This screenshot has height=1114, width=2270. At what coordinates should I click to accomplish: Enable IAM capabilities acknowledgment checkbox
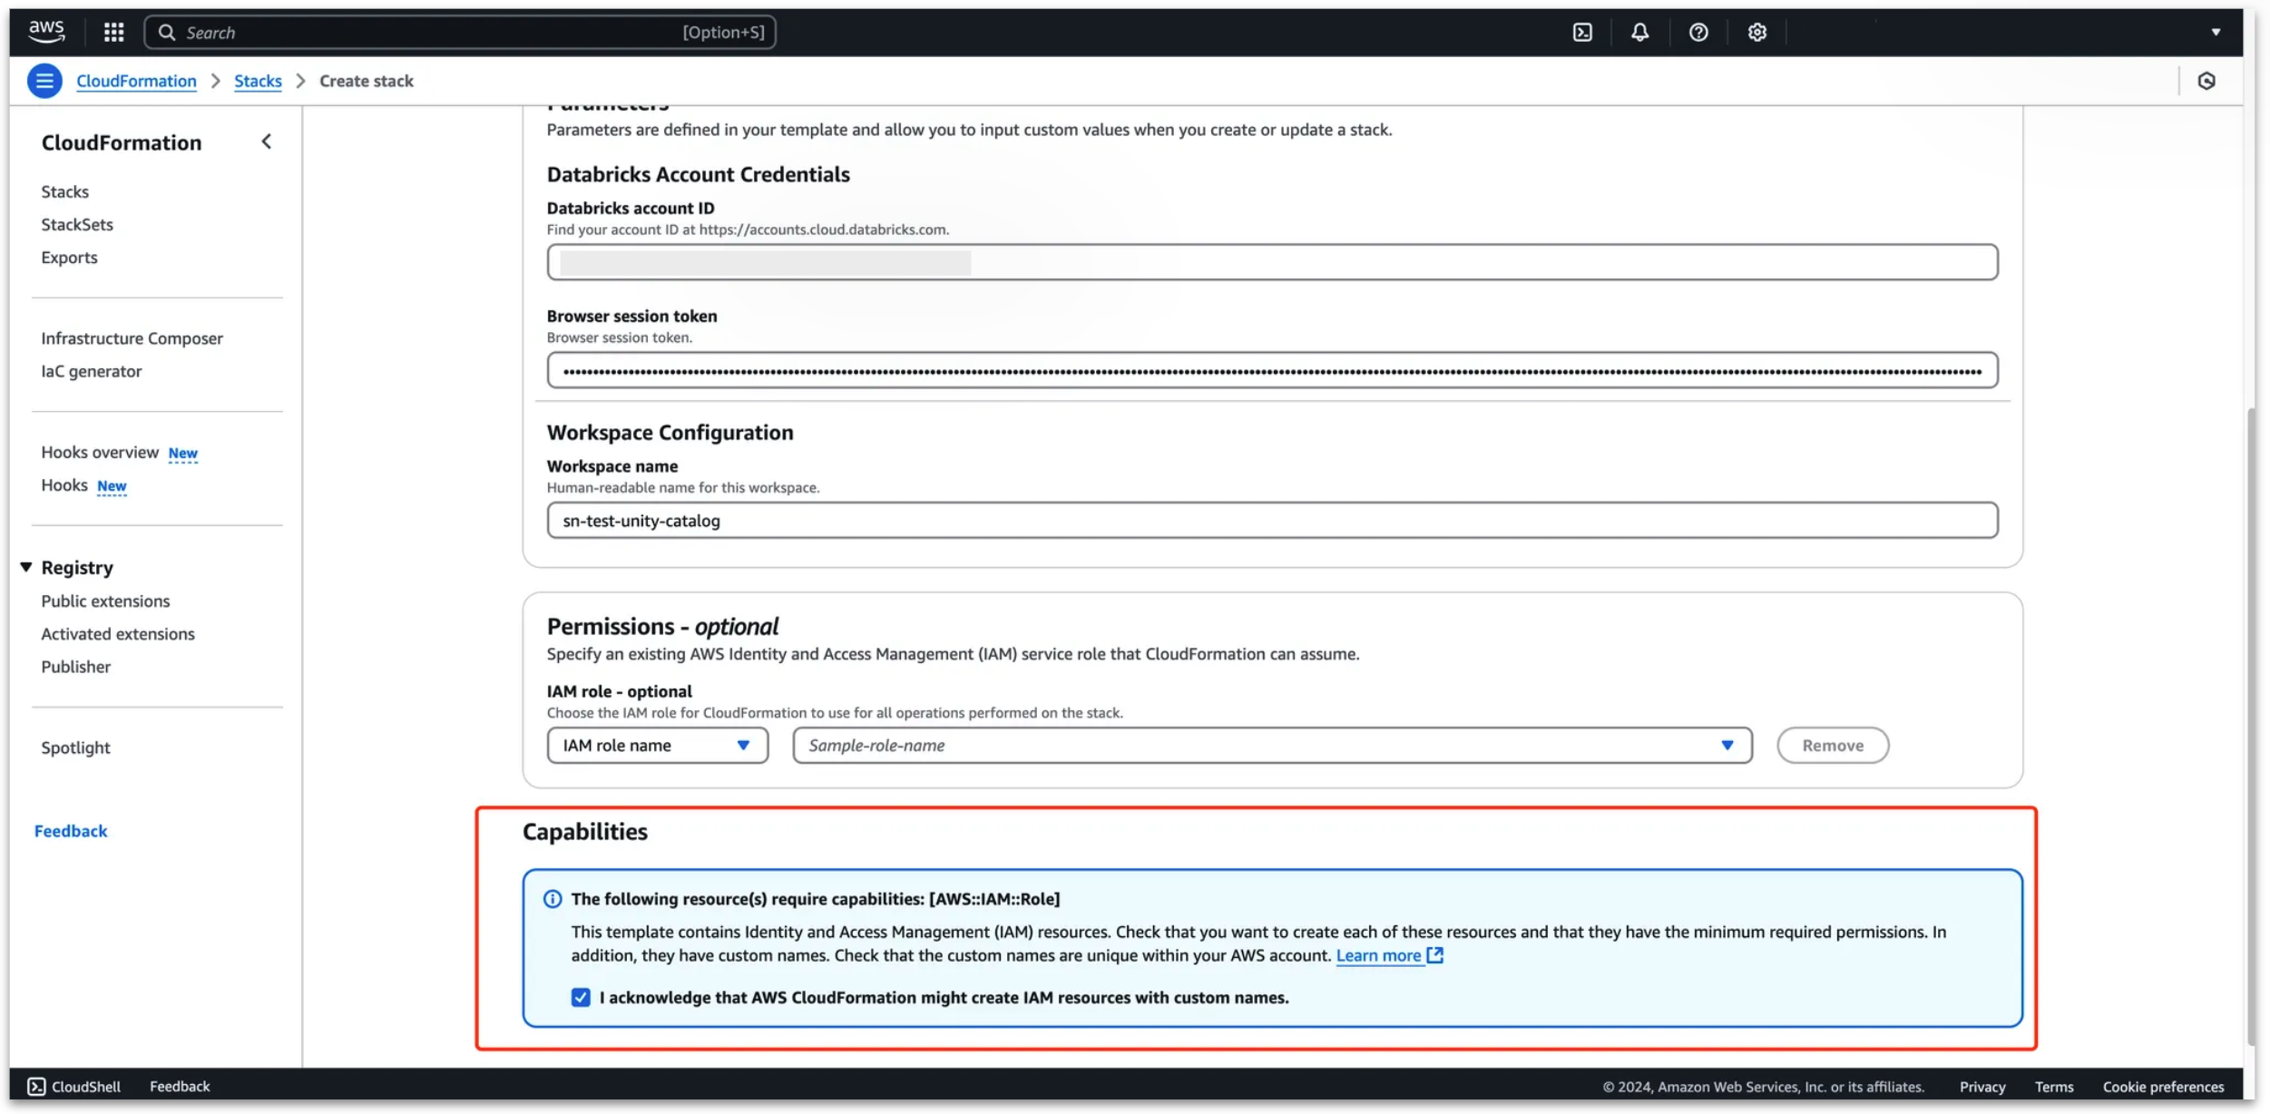pyautogui.click(x=581, y=997)
